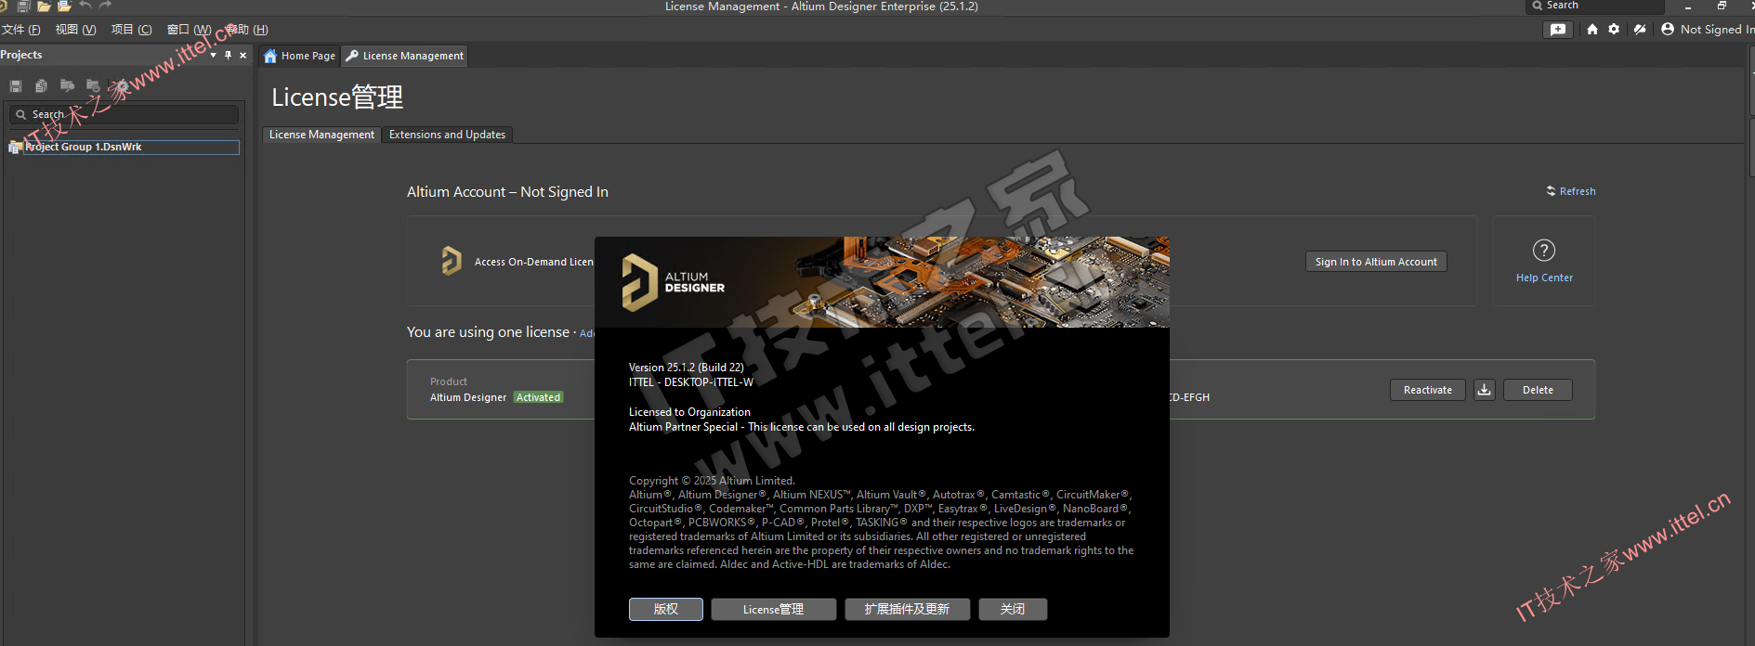Click the Delete license button

coord(1538,390)
